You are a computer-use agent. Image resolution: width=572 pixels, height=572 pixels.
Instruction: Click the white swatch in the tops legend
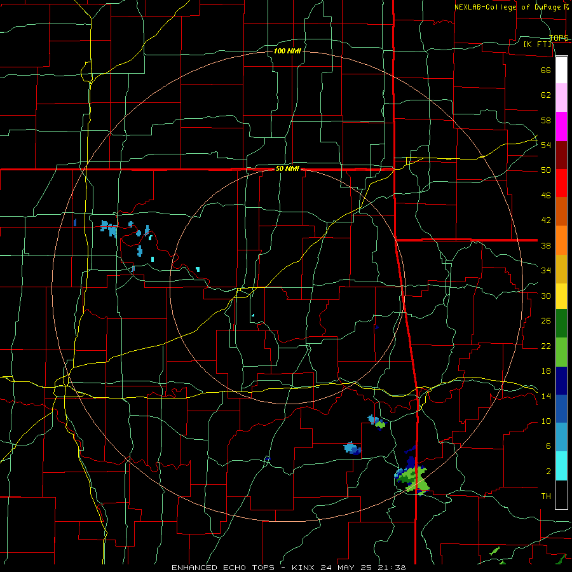pos(561,70)
